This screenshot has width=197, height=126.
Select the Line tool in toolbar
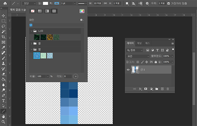click(x=3, y=111)
